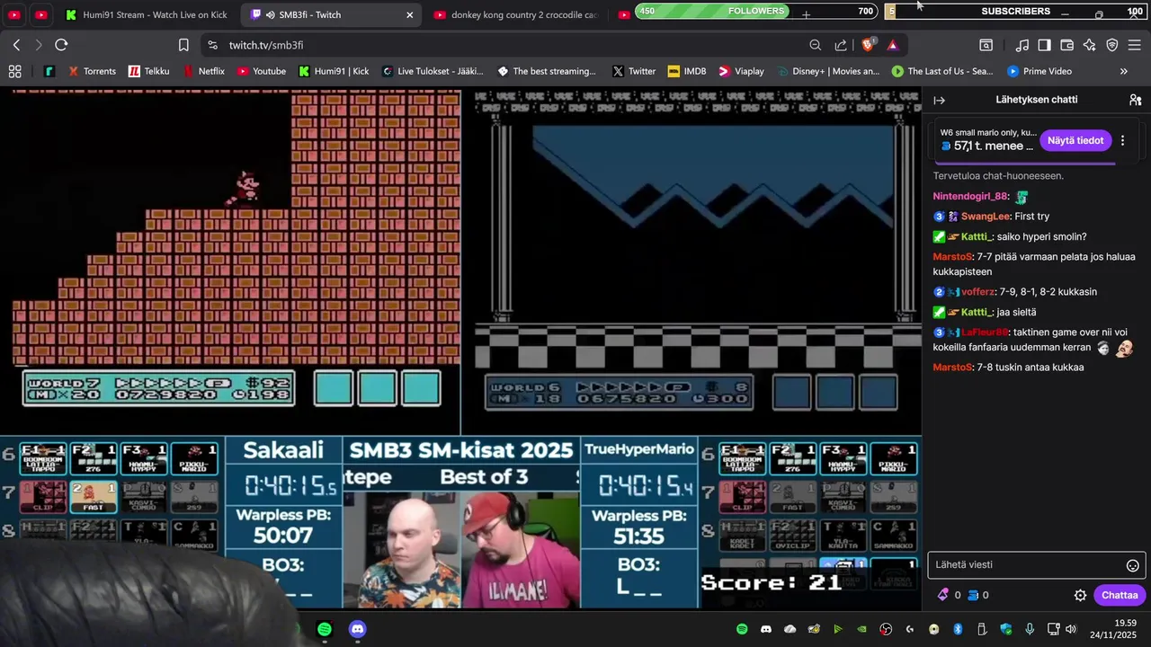1151x647 pixels.
Task: Open the Twitter bookmark
Action: (633, 71)
